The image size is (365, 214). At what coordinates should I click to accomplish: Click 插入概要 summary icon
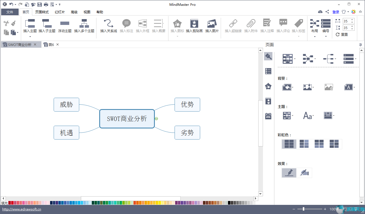click(x=159, y=23)
